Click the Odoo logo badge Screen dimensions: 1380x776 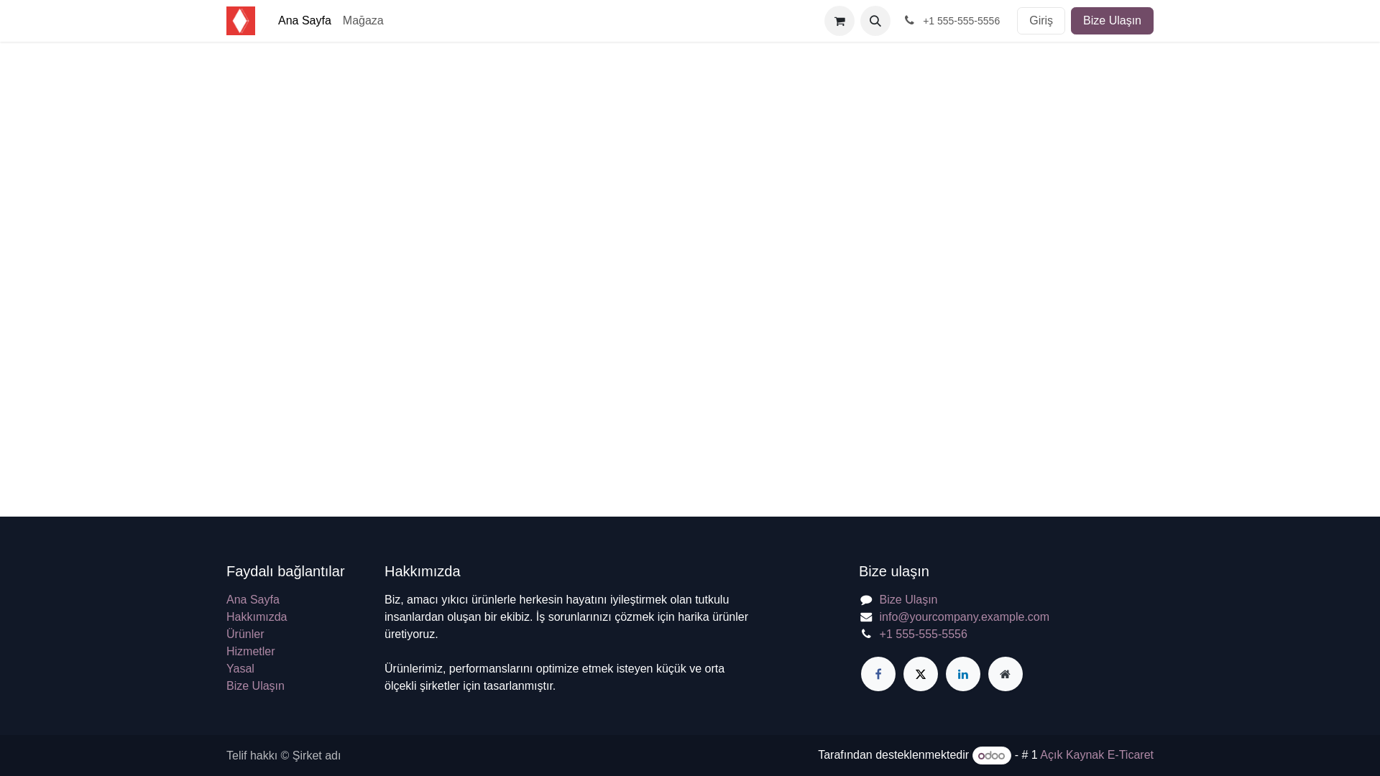coord(992,755)
